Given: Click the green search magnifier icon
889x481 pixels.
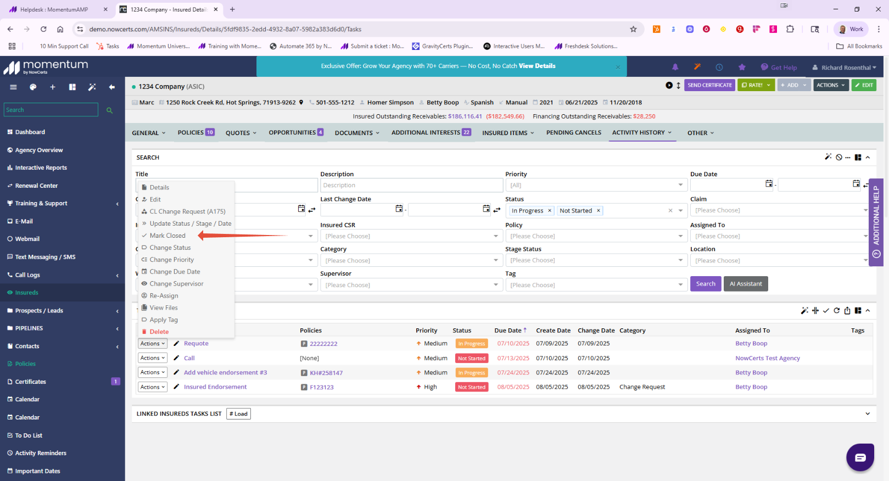Looking at the screenshot, I should pos(109,110).
